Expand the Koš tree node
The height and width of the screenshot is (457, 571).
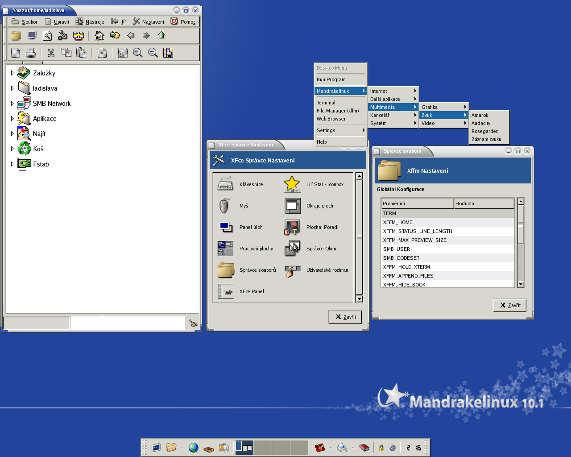coord(12,149)
